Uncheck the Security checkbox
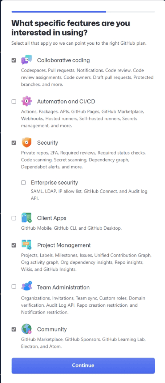165x383 pixels. tap(14, 143)
